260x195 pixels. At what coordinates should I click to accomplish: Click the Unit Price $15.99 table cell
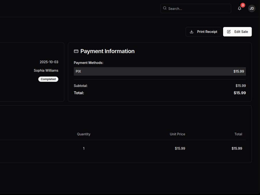click(x=180, y=148)
